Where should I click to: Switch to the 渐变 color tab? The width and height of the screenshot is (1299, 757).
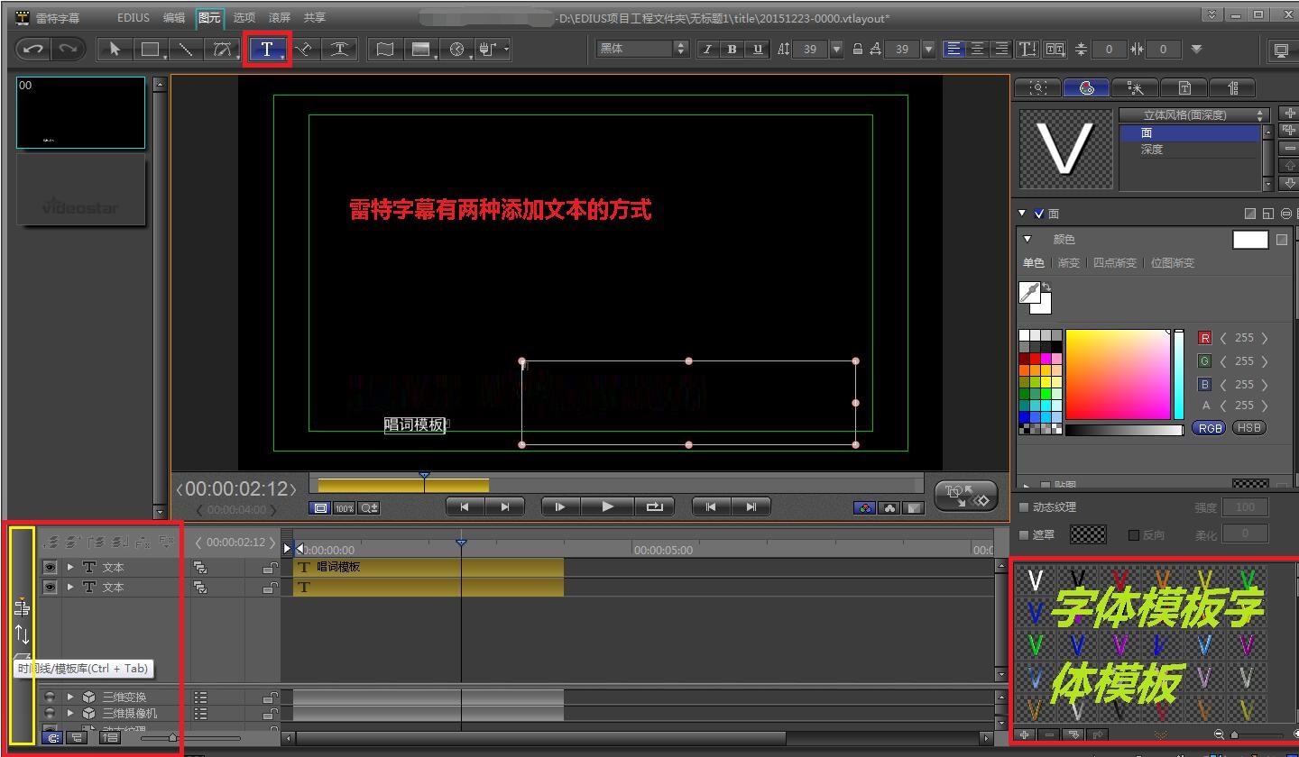(1068, 263)
